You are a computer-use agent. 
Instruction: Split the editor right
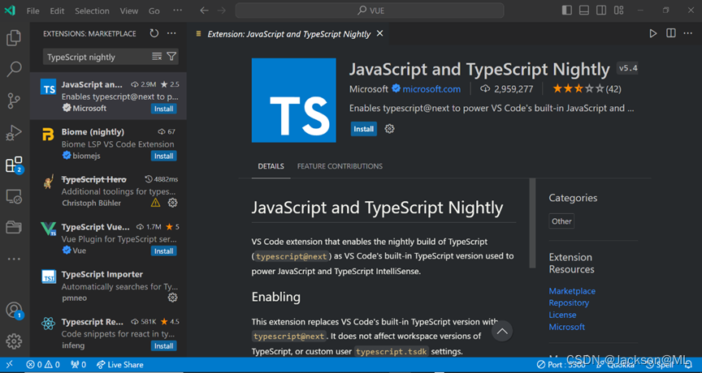click(670, 33)
